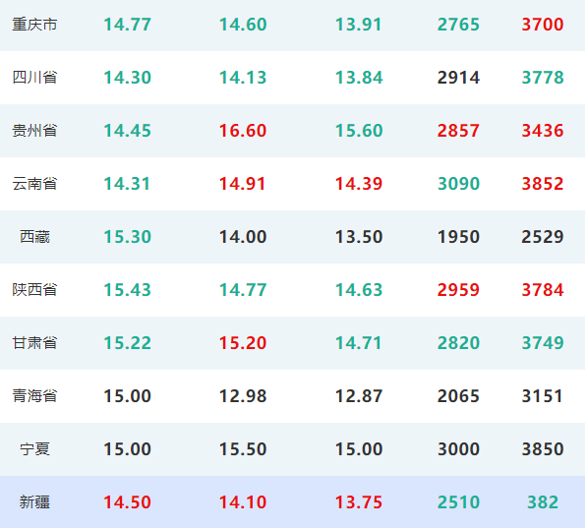Click the red 3700 value in 重庆市 row
The image size is (588, 528).
(x=542, y=25)
